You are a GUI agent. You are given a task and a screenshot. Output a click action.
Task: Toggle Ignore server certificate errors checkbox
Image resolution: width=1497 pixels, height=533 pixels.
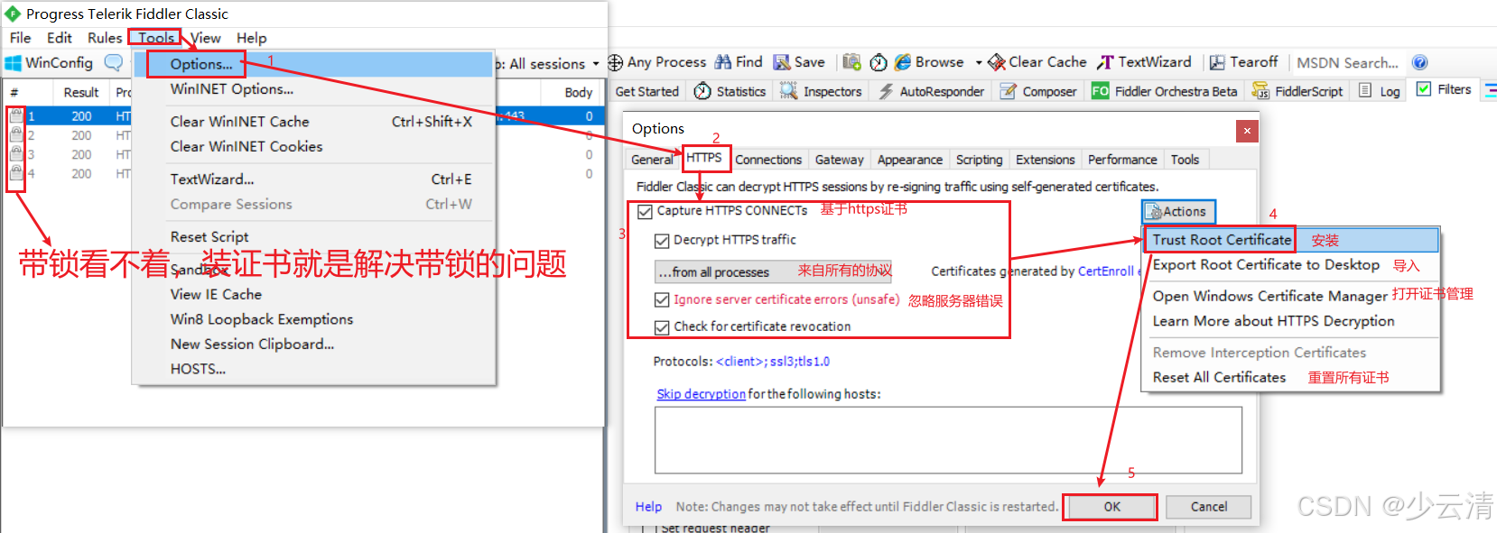[x=662, y=299]
